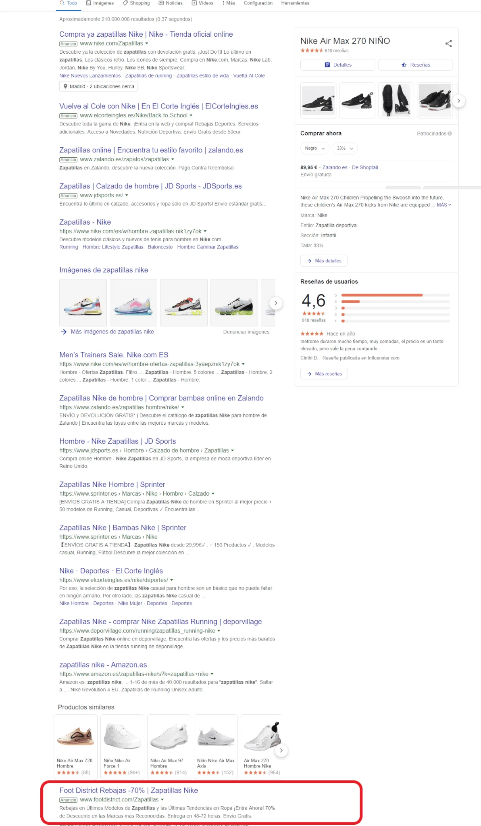This screenshot has width=481, height=826.
Task: Open dropdown arrow next to www.footdistrict.com/Zapatillas
Action: click(x=162, y=800)
